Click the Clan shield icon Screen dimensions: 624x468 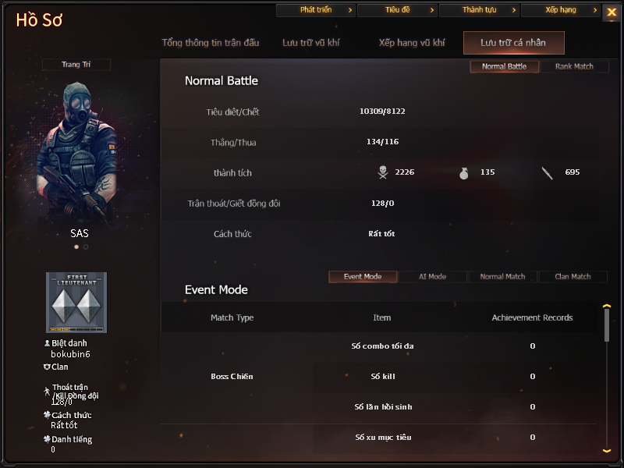tap(47, 367)
